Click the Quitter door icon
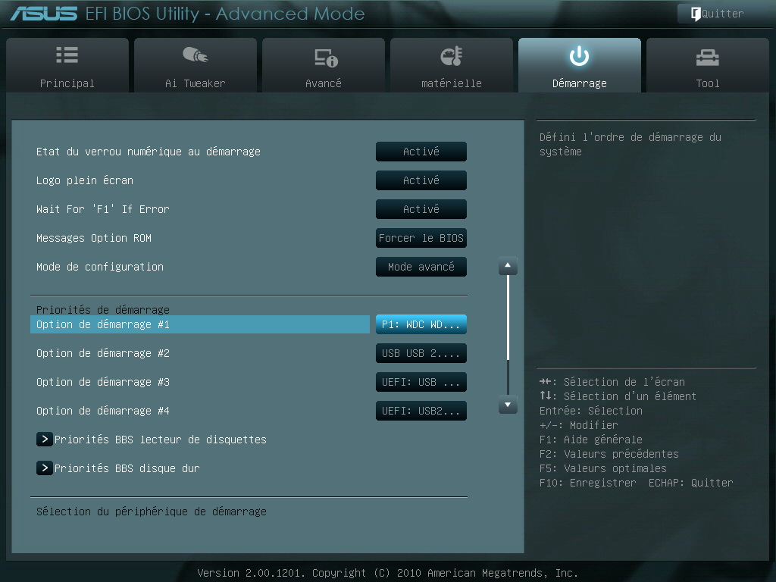This screenshot has width=776, height=582. pos(696,14)
